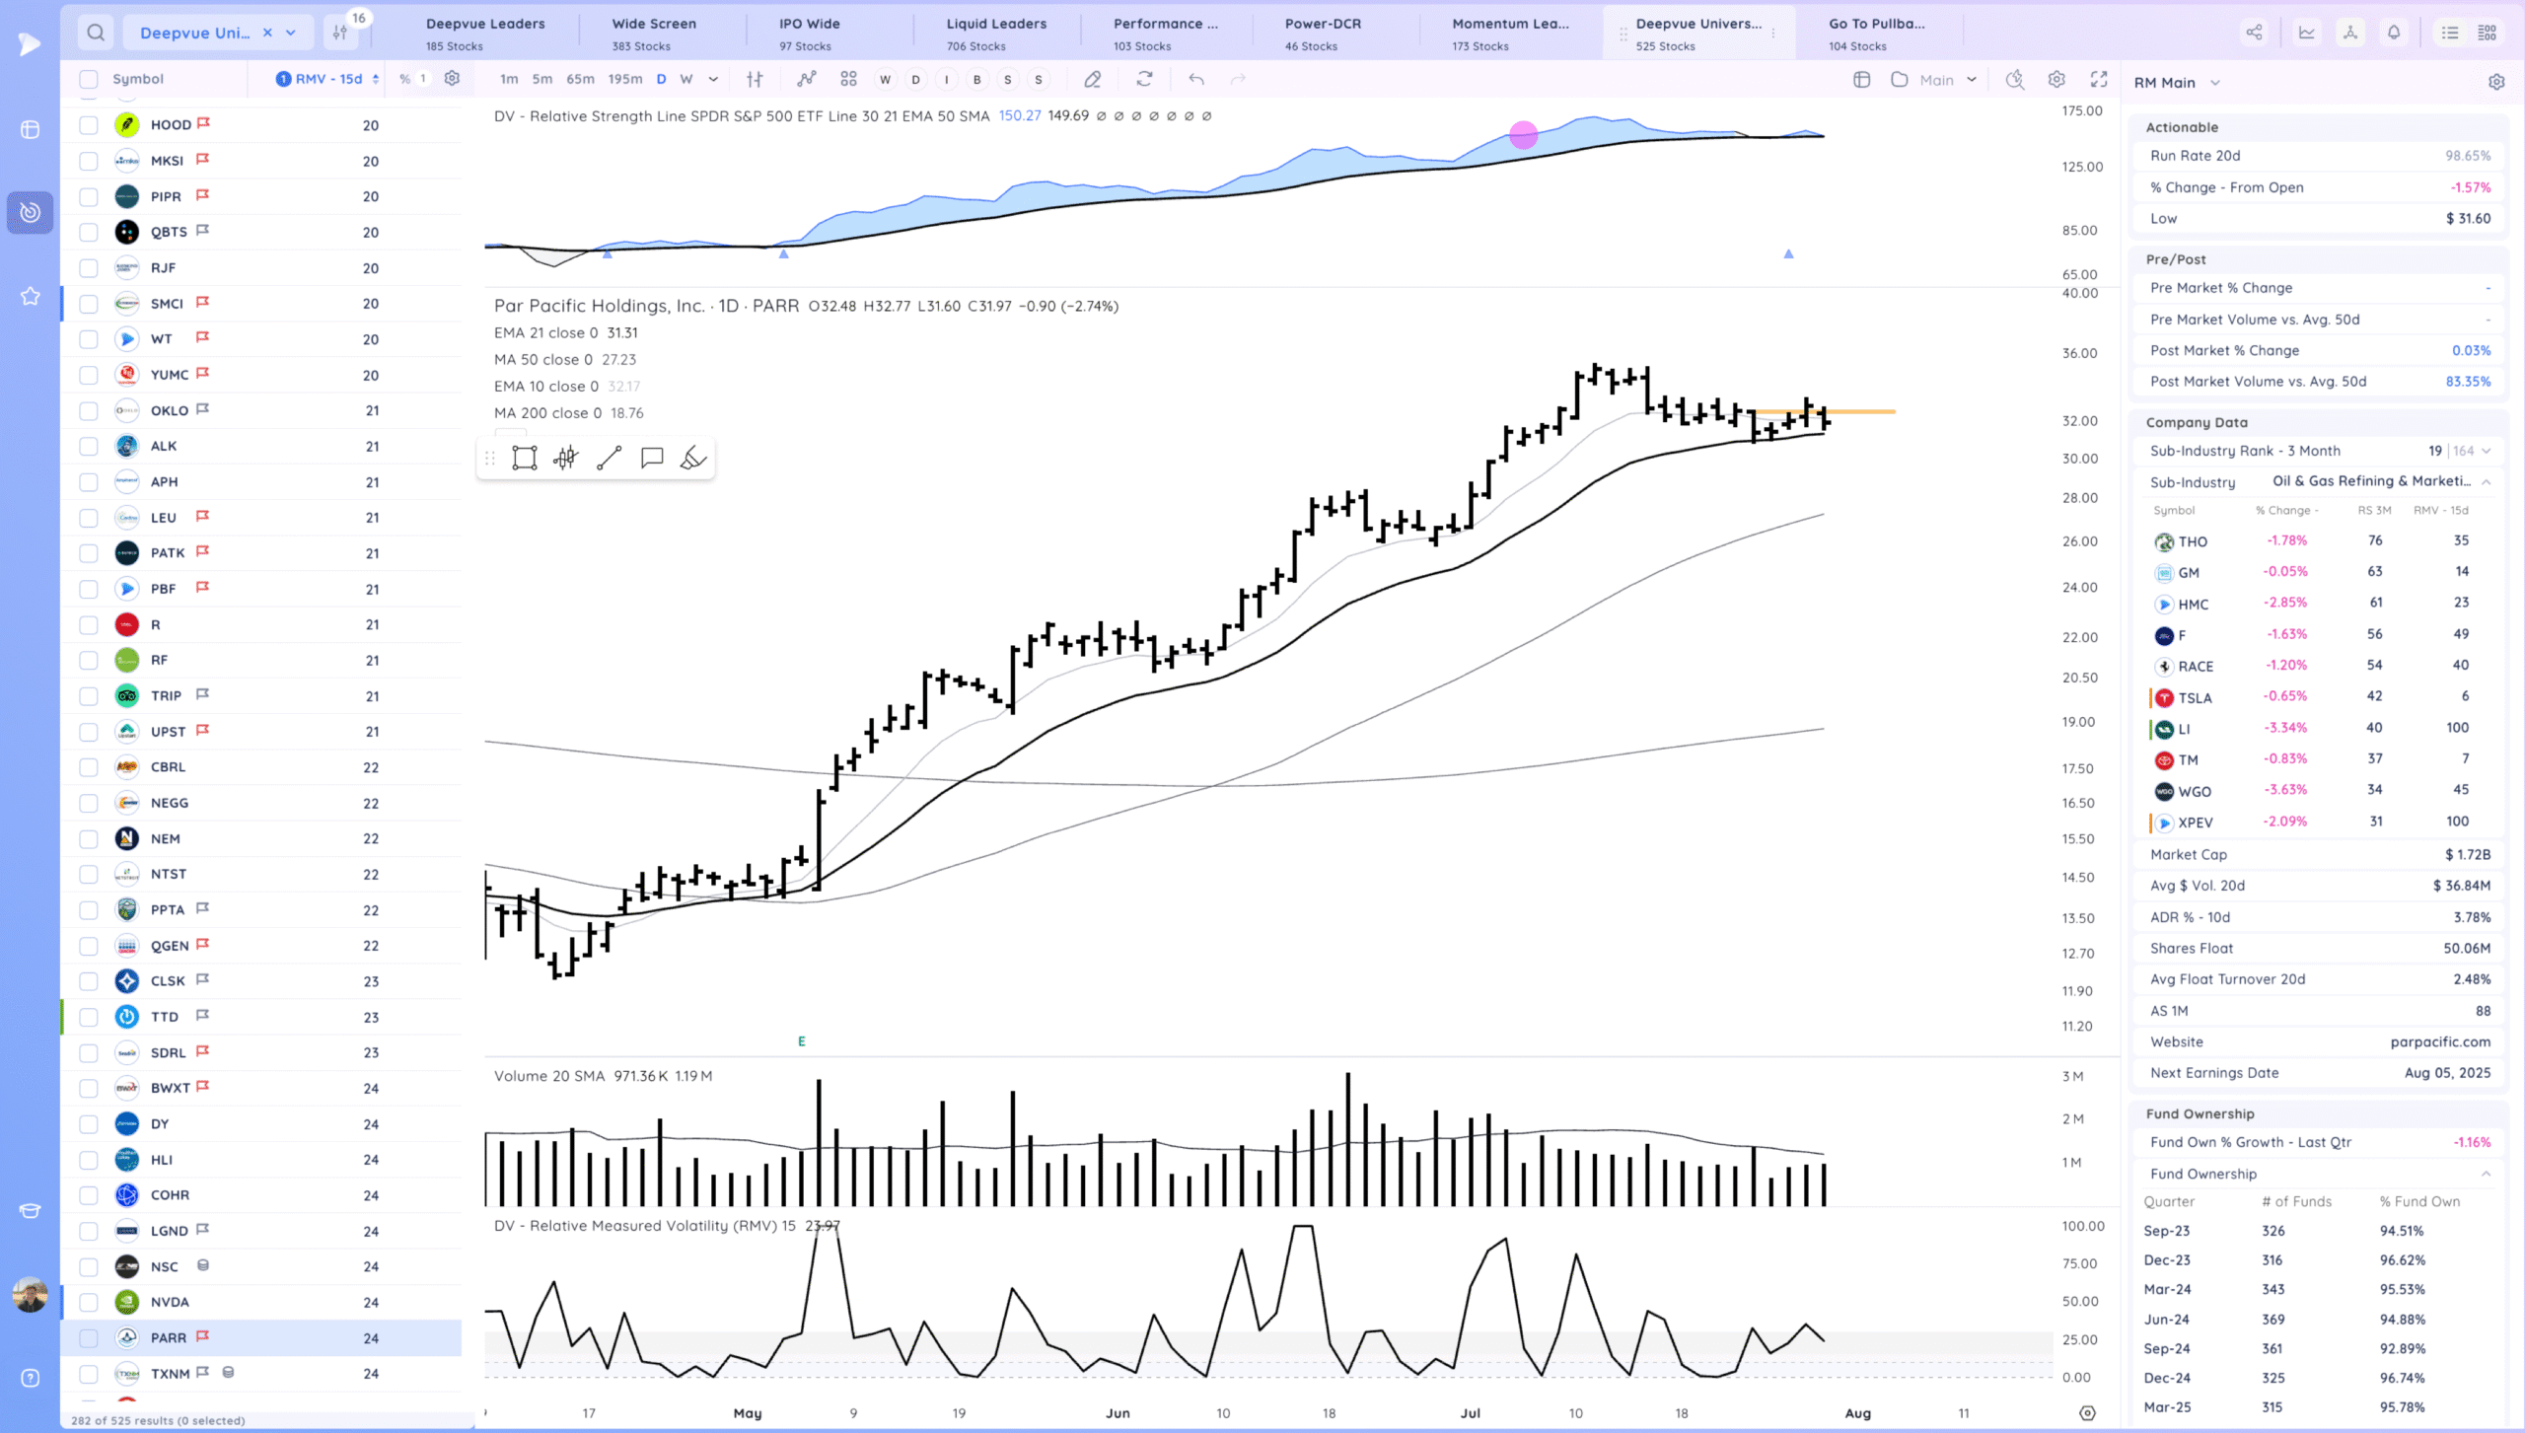Select the comment annotation tool
This screenshot has width=2525, height=1433.
[651, 458]
